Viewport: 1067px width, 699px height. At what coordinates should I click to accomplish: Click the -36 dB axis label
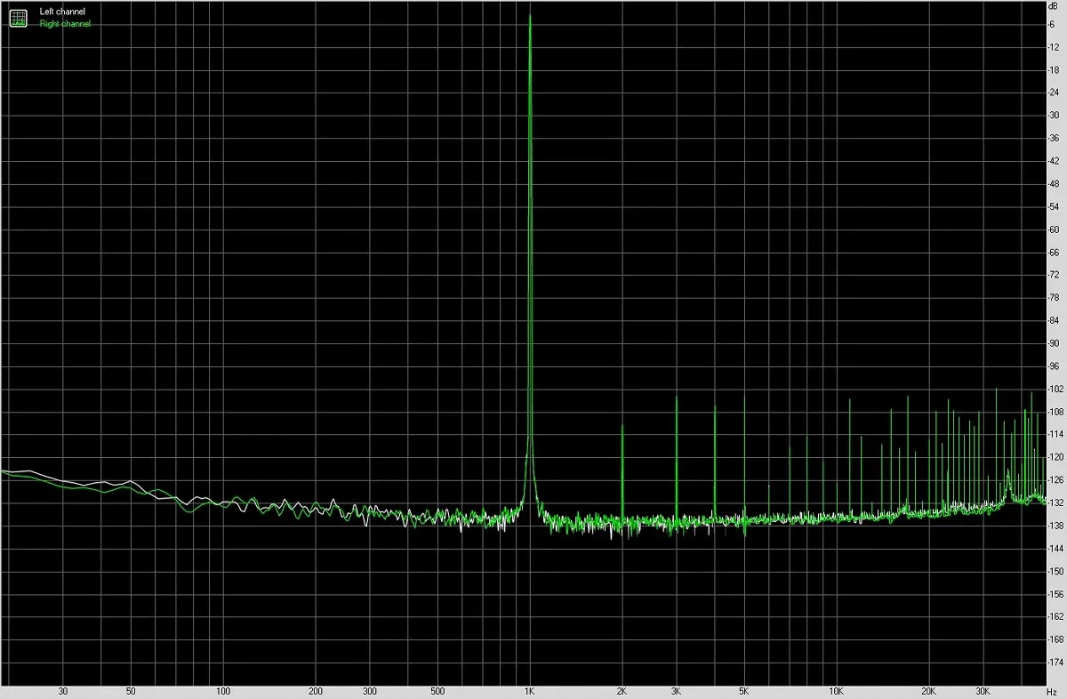click(x=1055, y=138)
